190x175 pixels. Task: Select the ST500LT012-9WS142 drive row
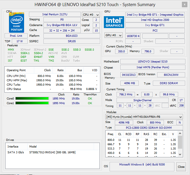(x=52, y=152)
